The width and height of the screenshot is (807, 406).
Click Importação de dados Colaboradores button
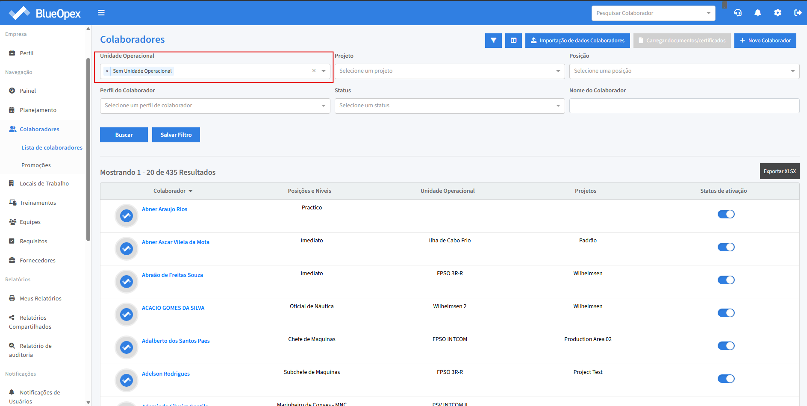[x=577, y=41]
